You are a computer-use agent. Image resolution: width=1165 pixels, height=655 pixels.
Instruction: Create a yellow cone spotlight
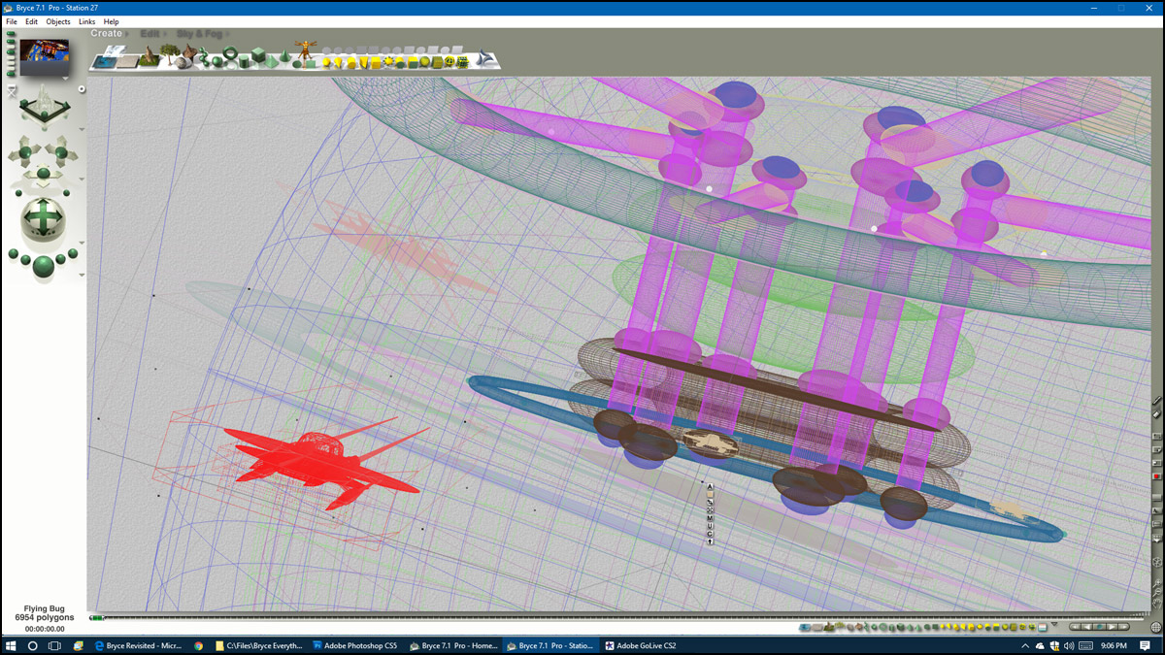[339, 62]
